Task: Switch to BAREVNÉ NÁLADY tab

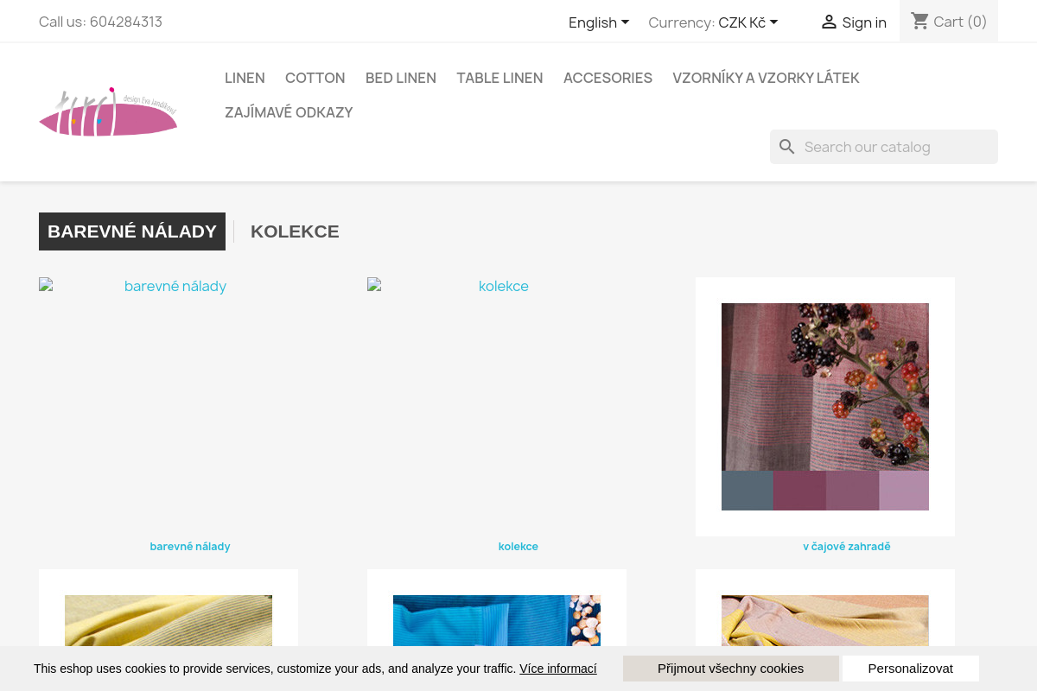Action: click(x=132, y=231)
